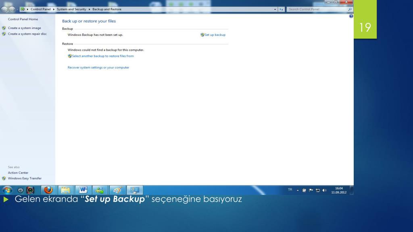
Task: Select Control Panel in the breadcrumb
Action: 41,9
